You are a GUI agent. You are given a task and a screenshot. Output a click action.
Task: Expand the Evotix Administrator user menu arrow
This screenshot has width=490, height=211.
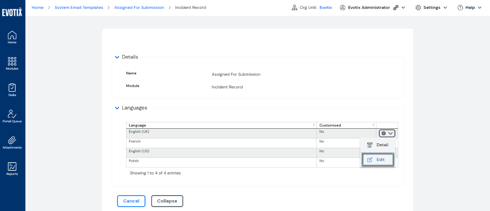(x=403, y=8)
